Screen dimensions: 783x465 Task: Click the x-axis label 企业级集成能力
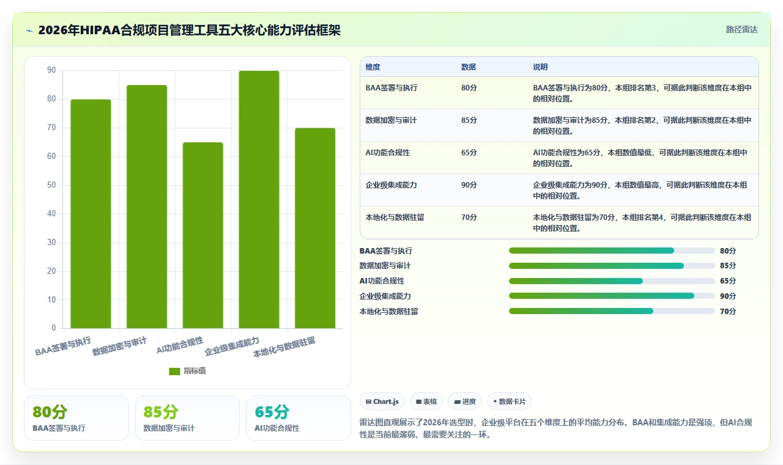pos(232,346)
